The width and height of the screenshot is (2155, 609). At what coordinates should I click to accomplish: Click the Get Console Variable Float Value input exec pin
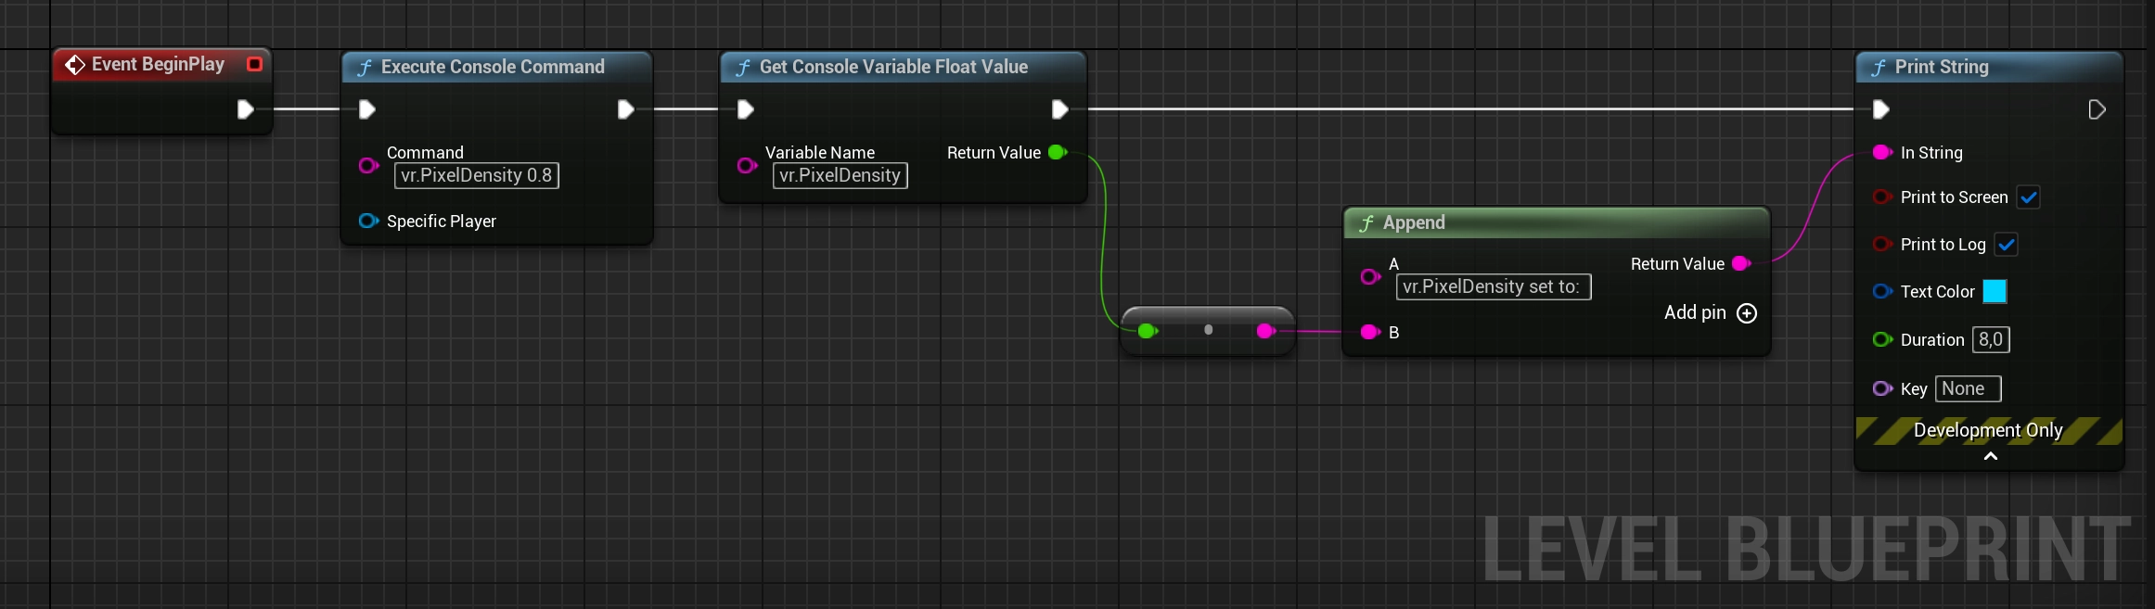[x=746, y=109]
